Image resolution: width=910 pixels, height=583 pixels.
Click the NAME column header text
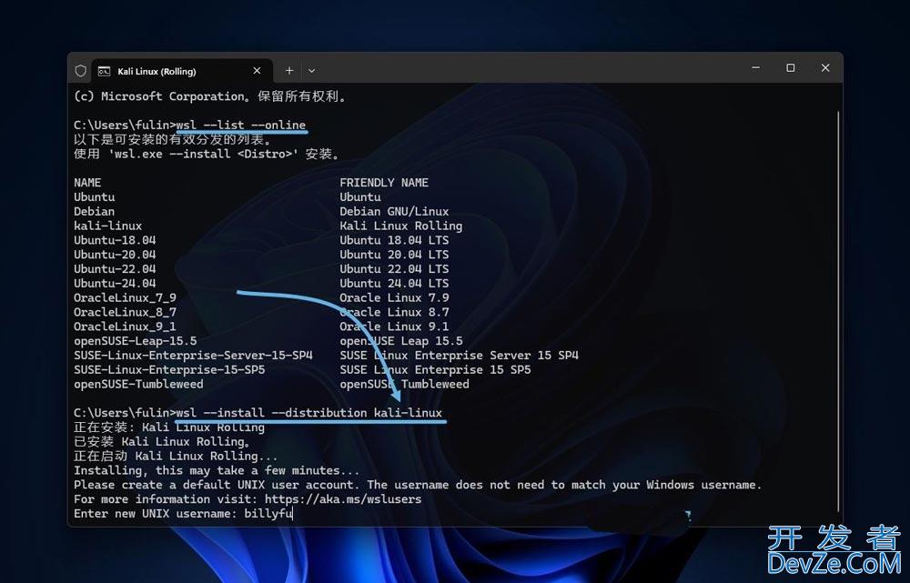pos(87,183)
